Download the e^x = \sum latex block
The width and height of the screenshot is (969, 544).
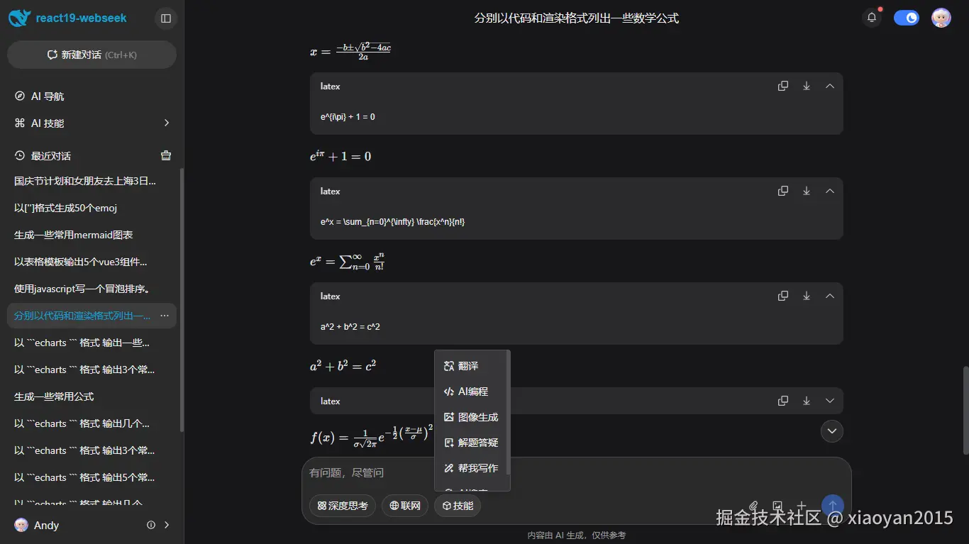coord(807,191)
